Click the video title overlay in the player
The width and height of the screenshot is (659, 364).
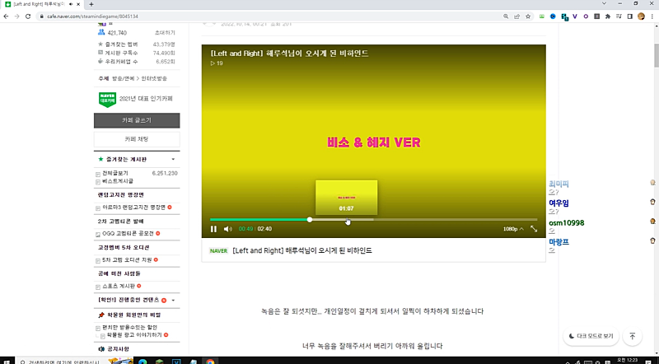click(x=289, y=54)
